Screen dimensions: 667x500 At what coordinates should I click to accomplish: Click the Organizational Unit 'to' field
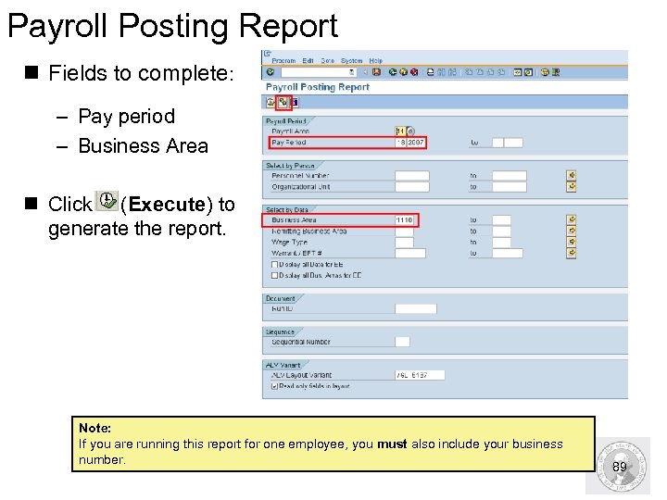[x=510, y=187]
